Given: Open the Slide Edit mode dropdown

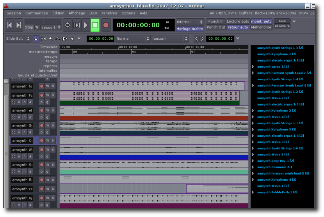Looking at the screenshot, I should pos(17,39).
